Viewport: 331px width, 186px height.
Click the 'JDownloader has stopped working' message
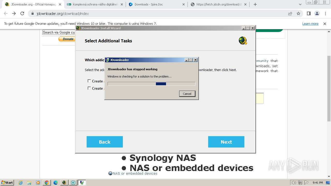pyautogui.click(x=132, y=69)
